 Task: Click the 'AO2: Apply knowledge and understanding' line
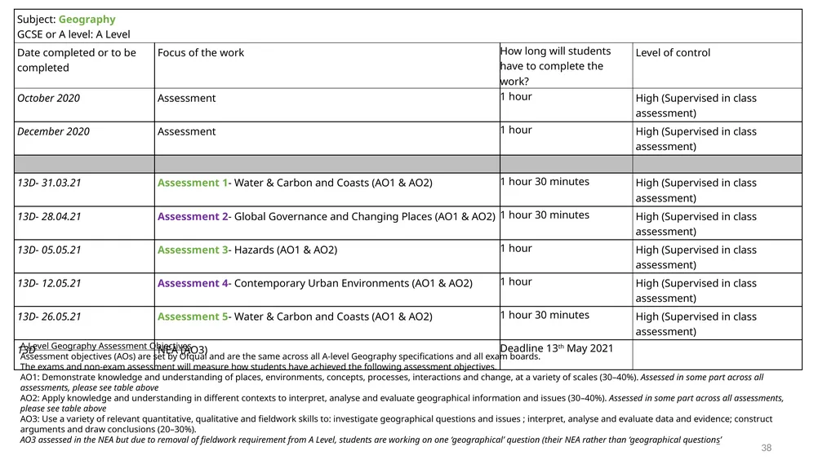402,404
